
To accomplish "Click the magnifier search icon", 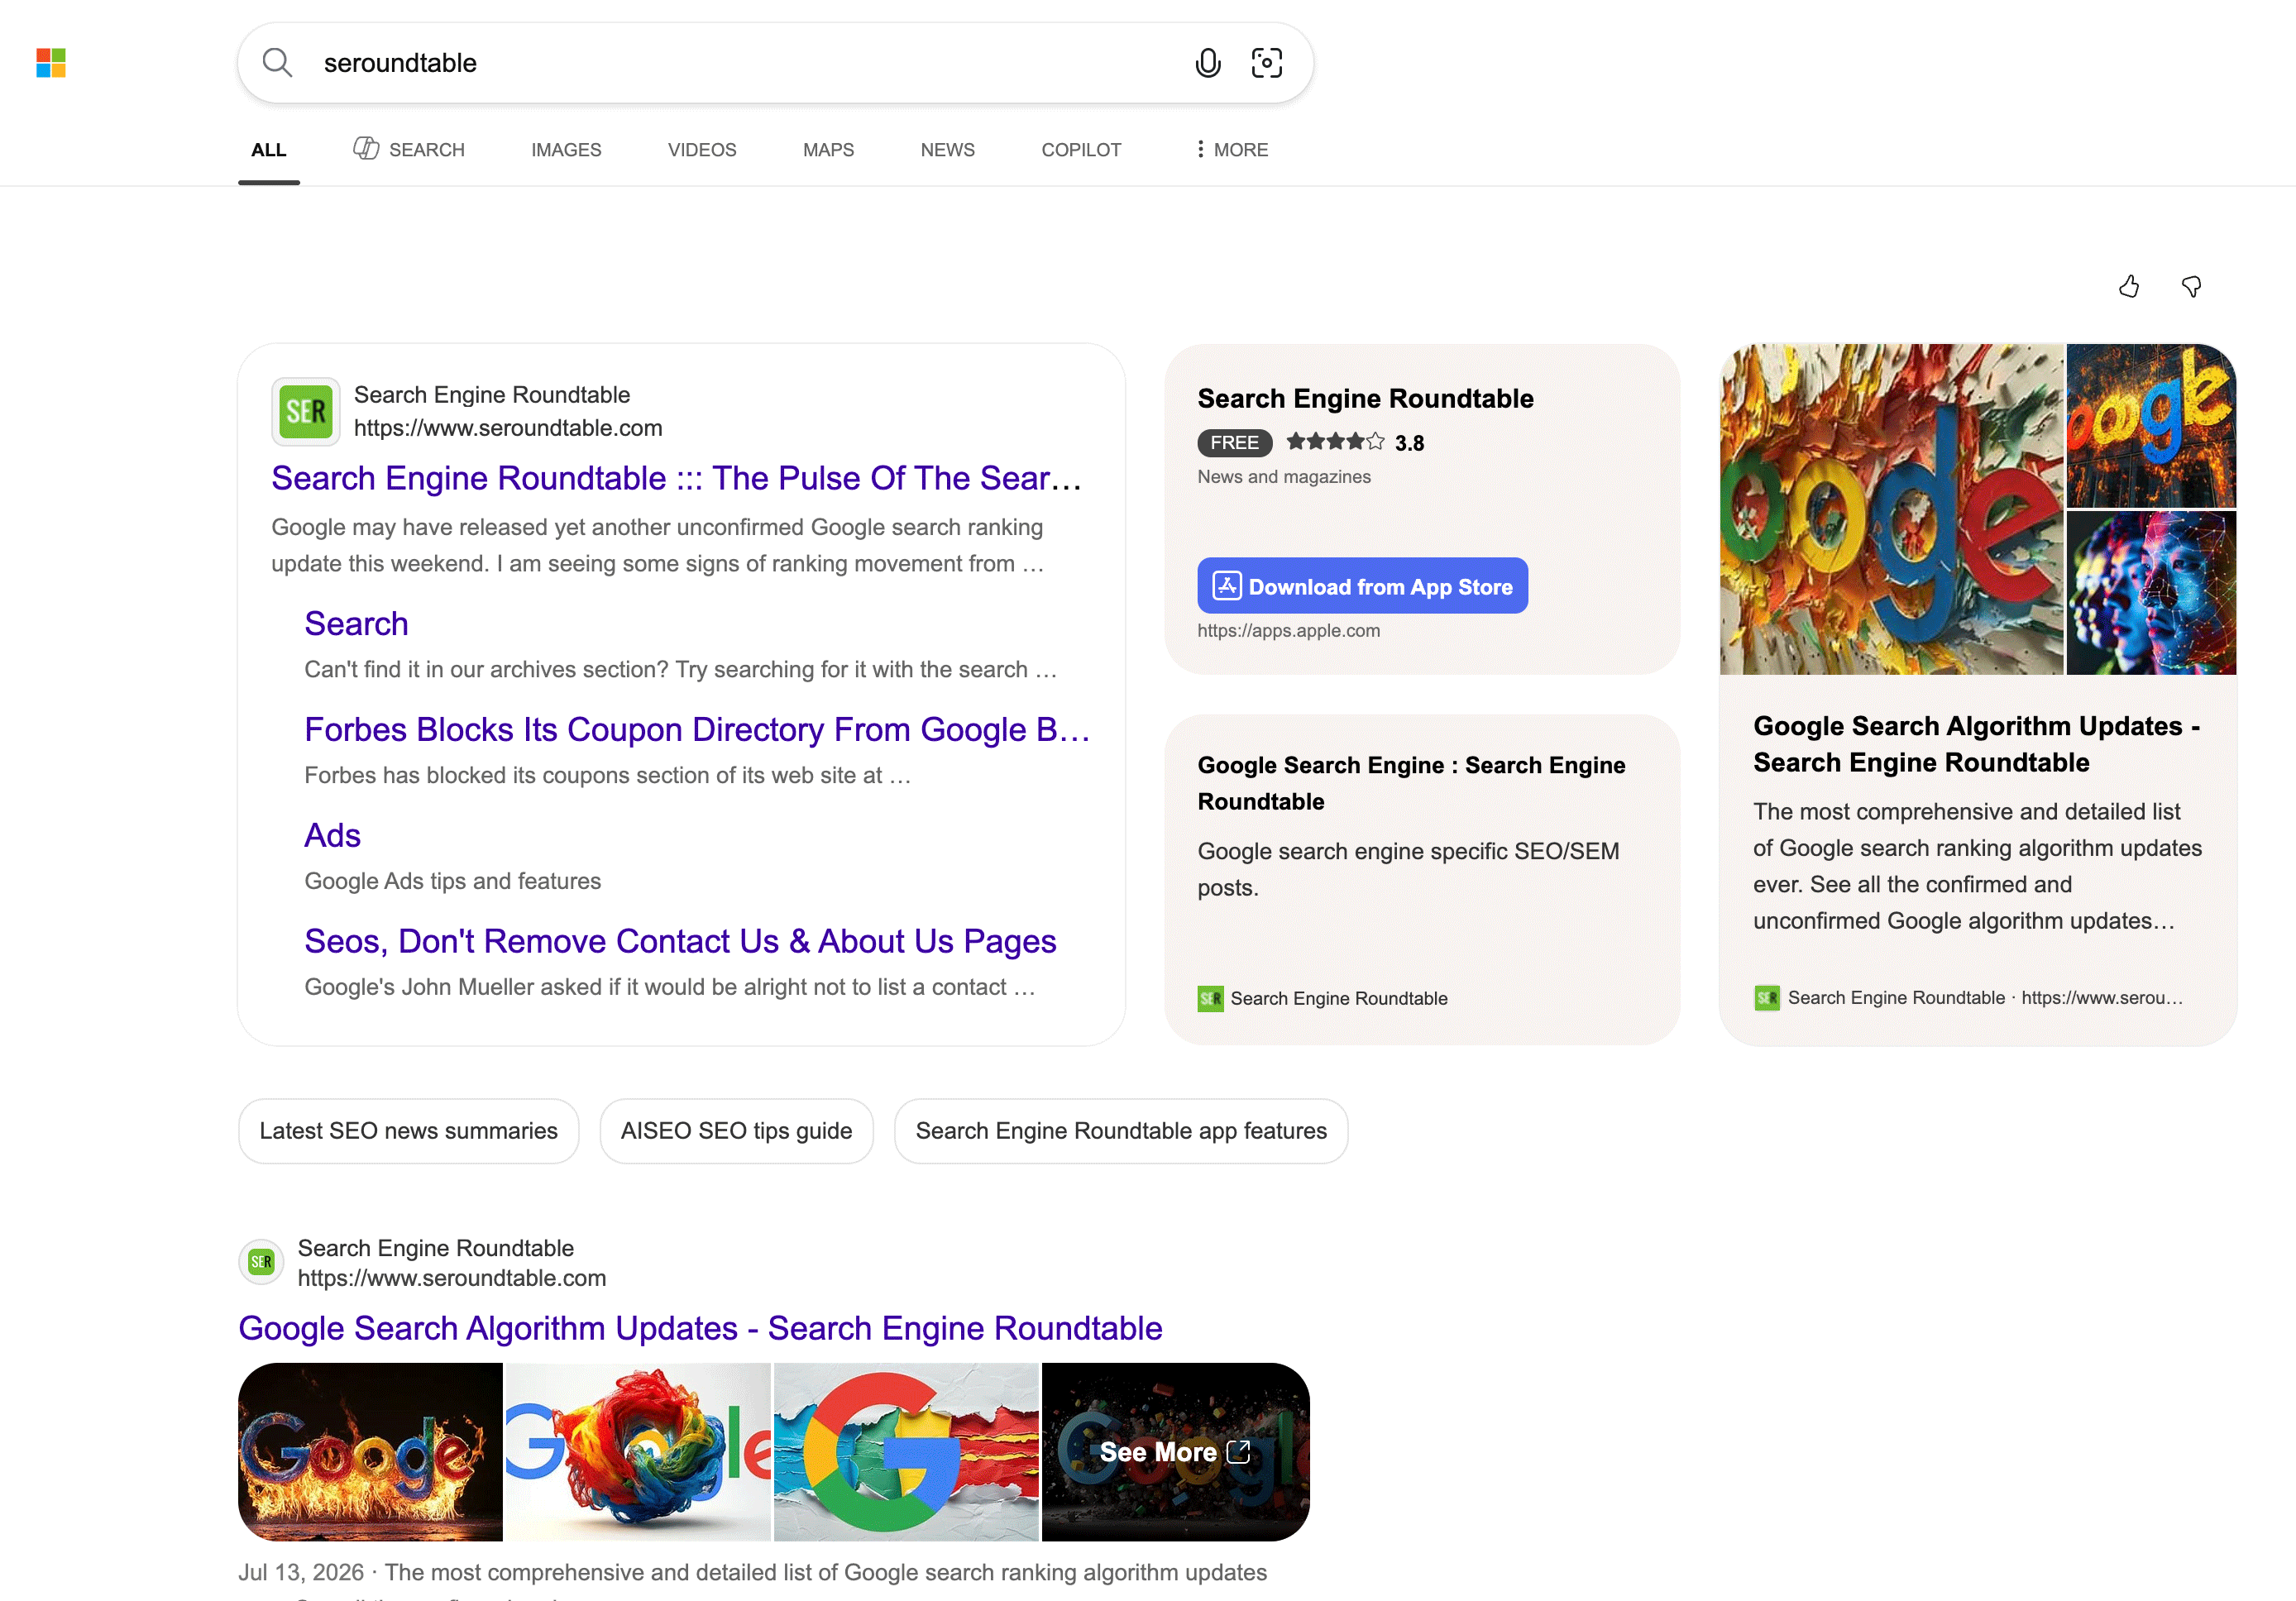I will pyautogui.click(x=277, y=63).
